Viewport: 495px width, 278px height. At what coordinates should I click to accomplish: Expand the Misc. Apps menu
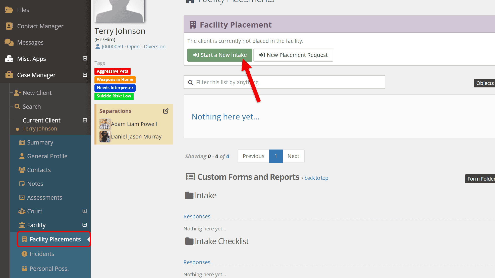(x=85, y=58)
